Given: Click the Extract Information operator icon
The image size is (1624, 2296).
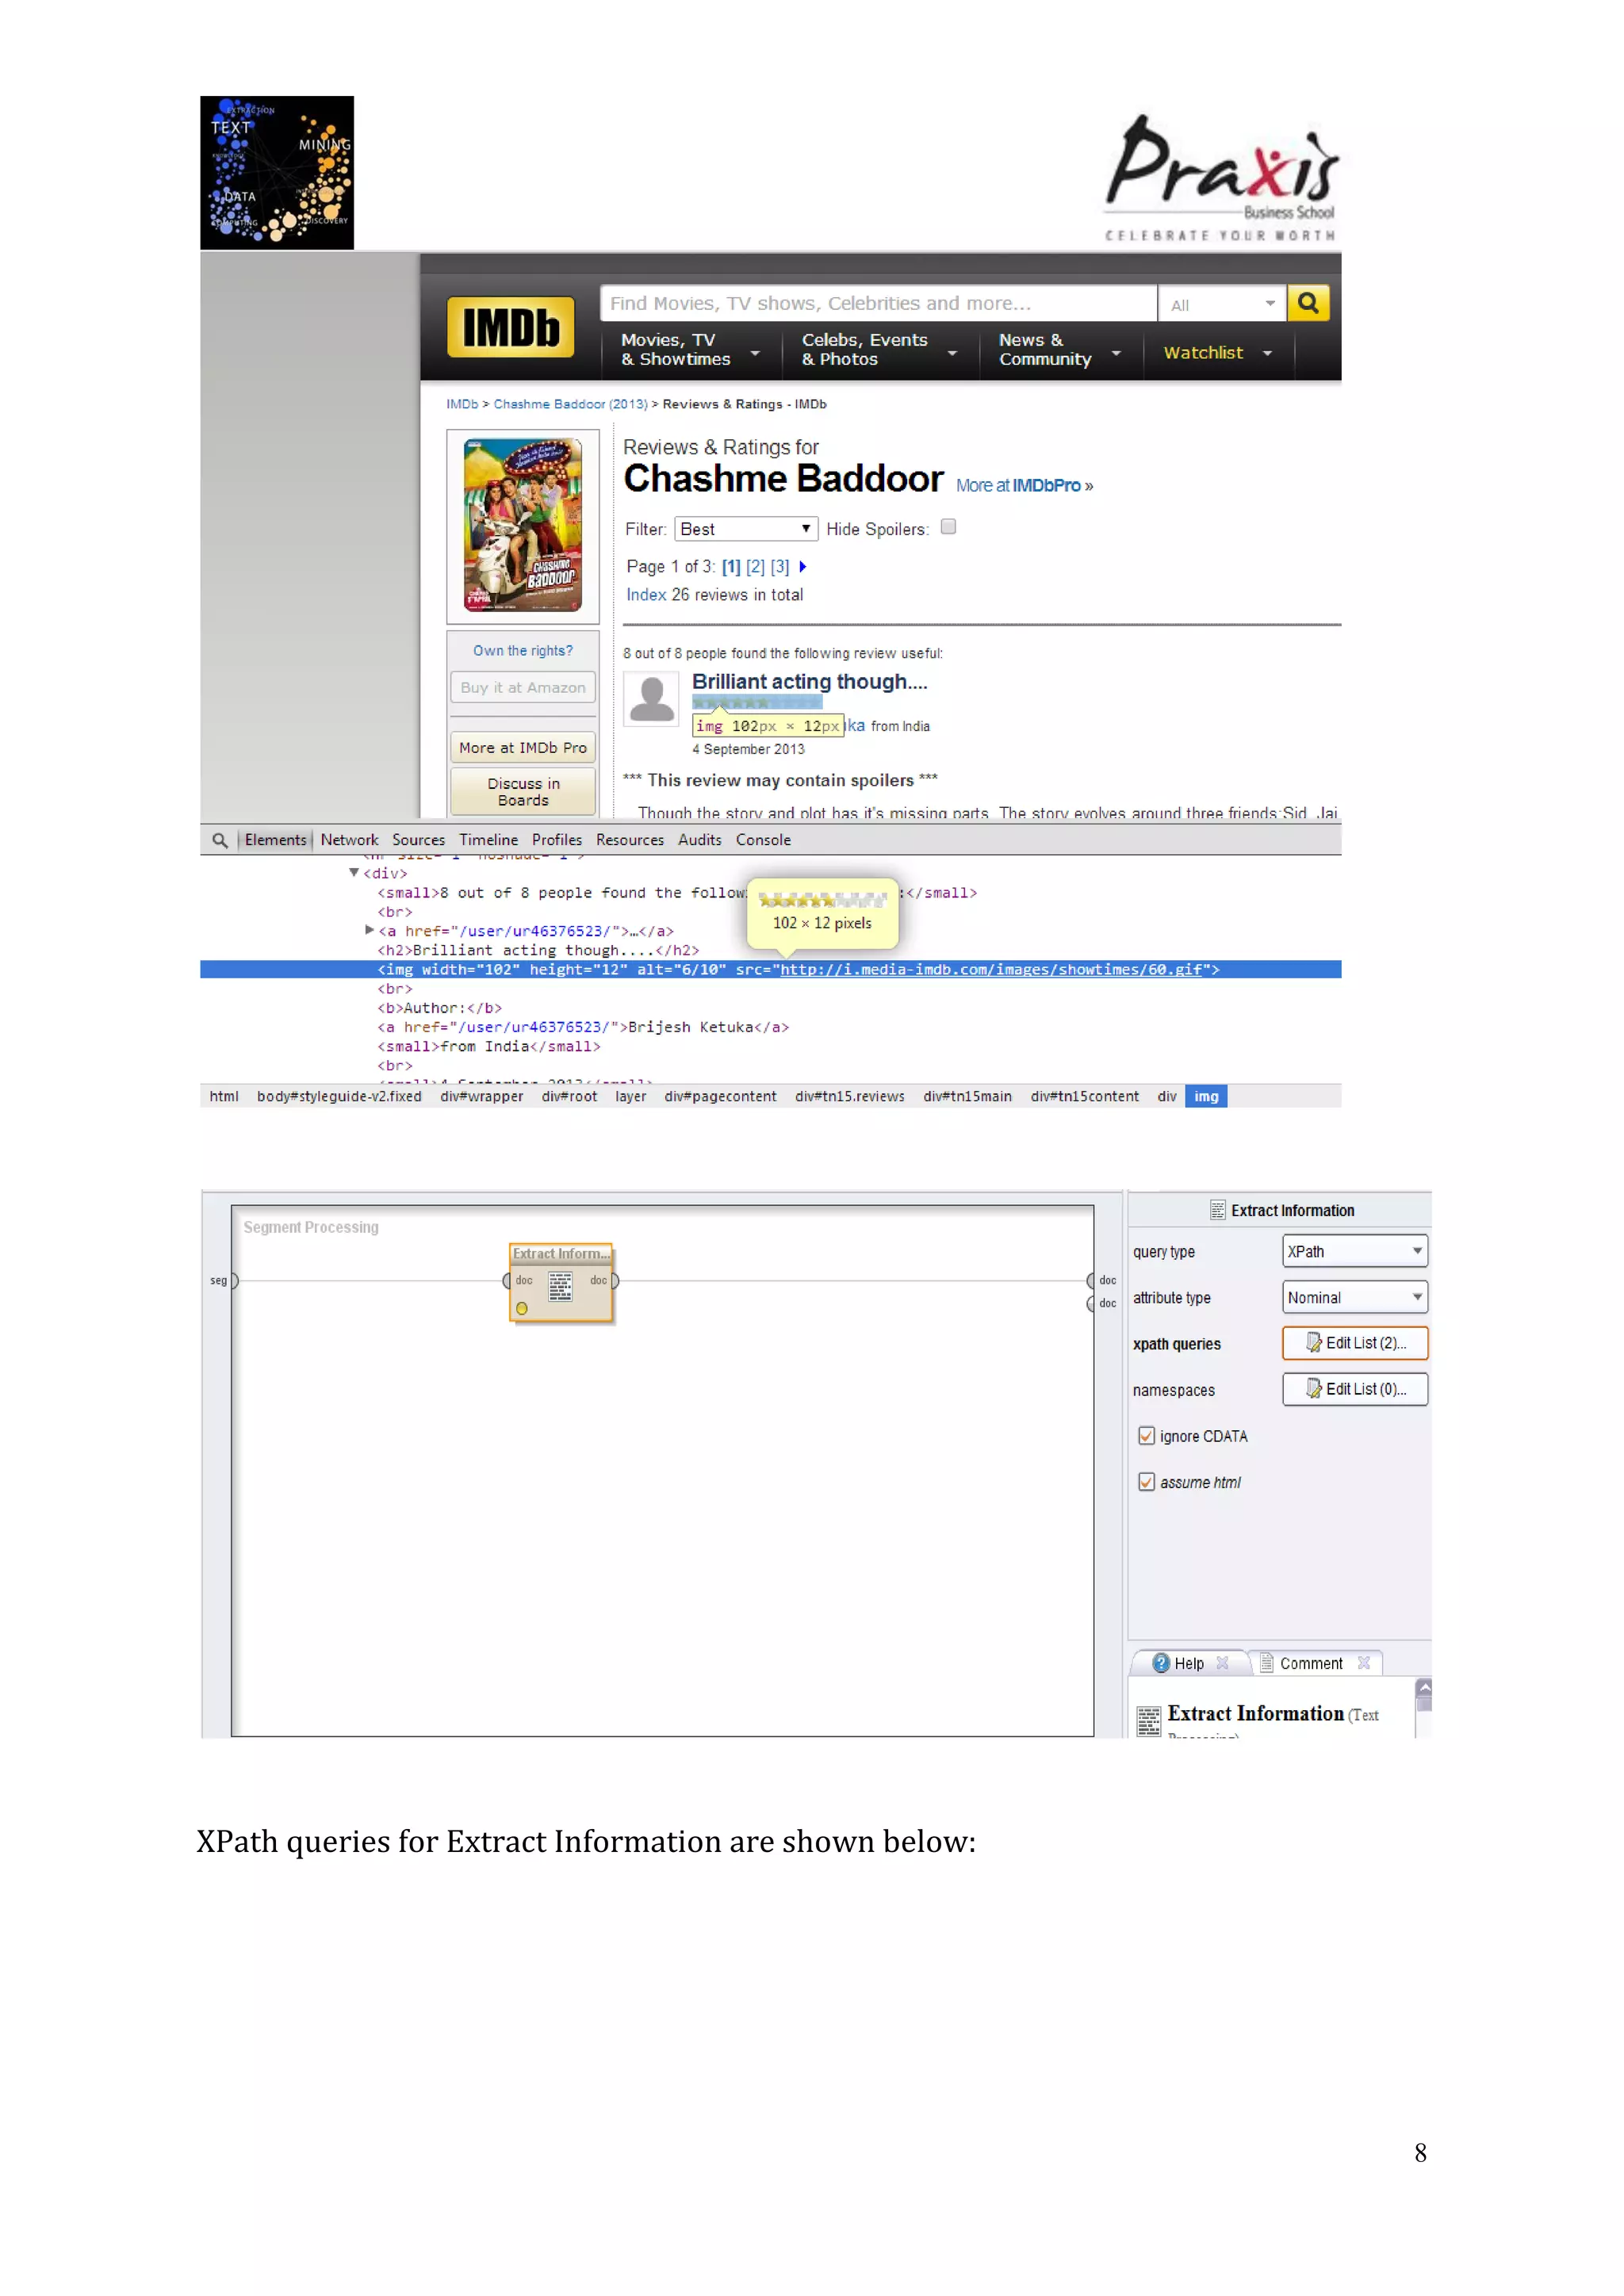Looking at the screenshot, I should (560, 1286).
